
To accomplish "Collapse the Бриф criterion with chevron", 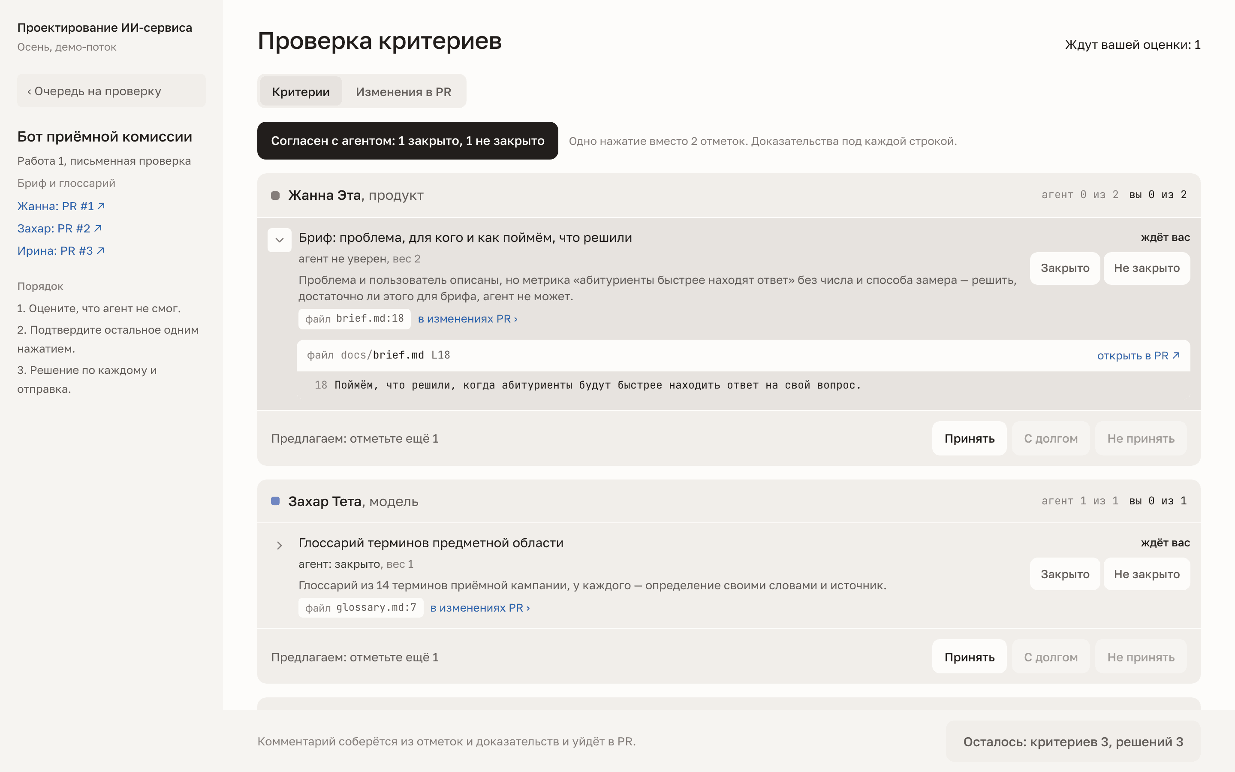I will tap(279, 240).
